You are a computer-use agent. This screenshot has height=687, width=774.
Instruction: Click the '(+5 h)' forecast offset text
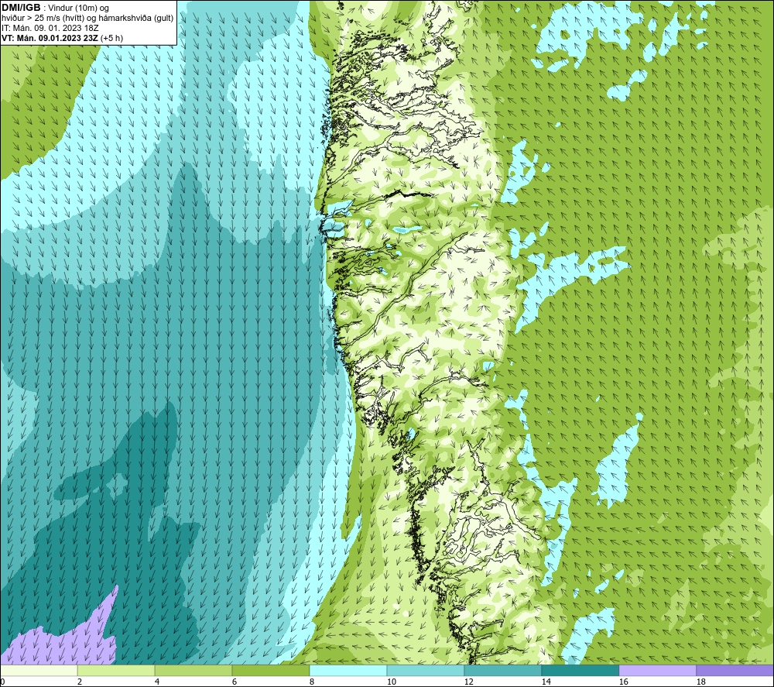click(x=111, y=38)
